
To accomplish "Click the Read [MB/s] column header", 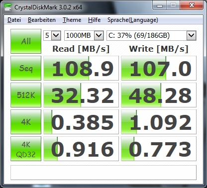I will 81,49.
